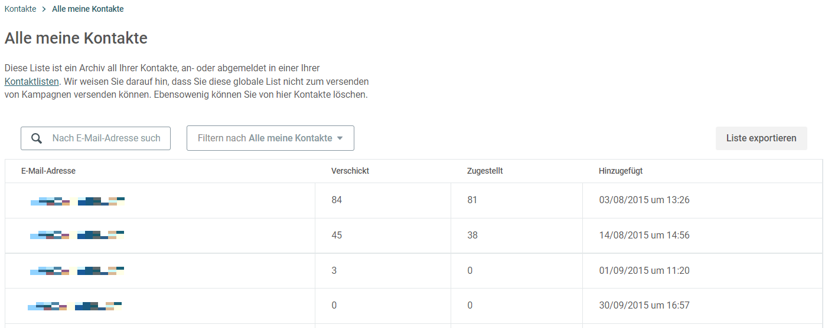Image resolution: width=828 pixels, height=328 pixels.
Task: Select the row dated 14/08/2015 um 14:56
Action: coord(413,236)
